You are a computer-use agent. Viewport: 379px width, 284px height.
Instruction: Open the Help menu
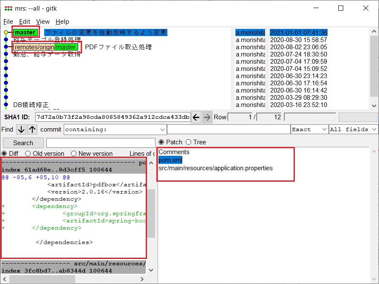(x=62, y=22)
